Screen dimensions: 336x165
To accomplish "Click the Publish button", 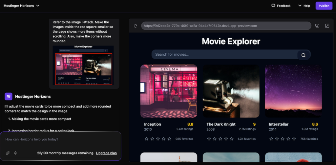I will (324, 6).
